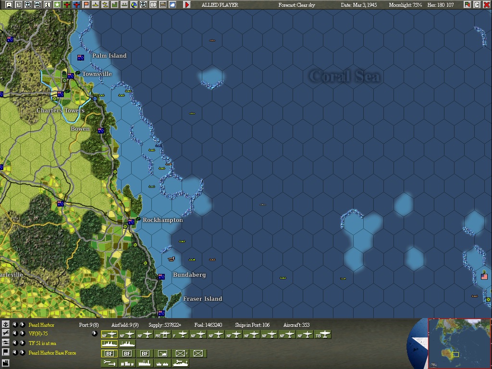Click the crosshair target toolbar icon
492x369 pixels.
coord(143,5)
